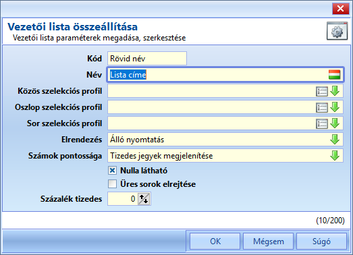Open list picker for Oszlop szelekciós profil
The image size is (353, 255).
click(x=322, y=107)
